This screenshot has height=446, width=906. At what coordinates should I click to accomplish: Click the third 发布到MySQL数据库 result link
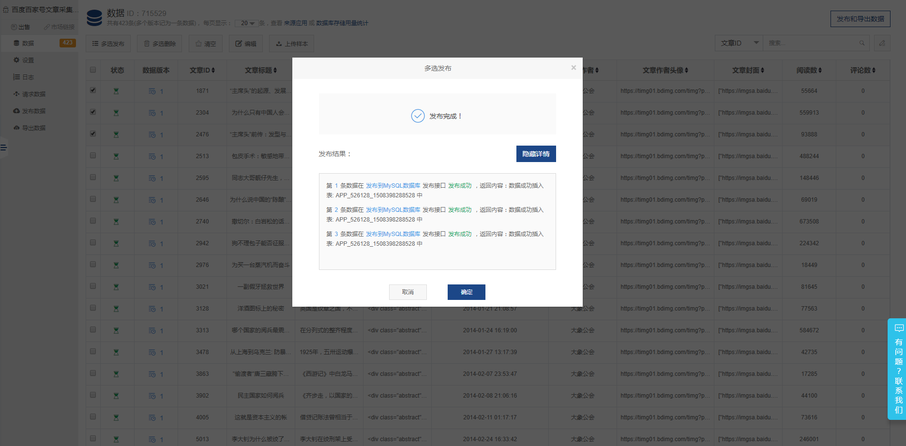point(393,234)
